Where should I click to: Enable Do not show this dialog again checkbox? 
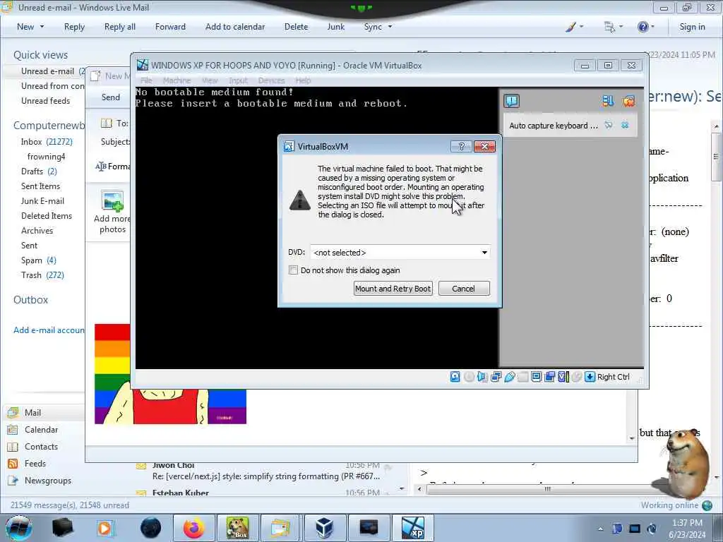(293, 270)
